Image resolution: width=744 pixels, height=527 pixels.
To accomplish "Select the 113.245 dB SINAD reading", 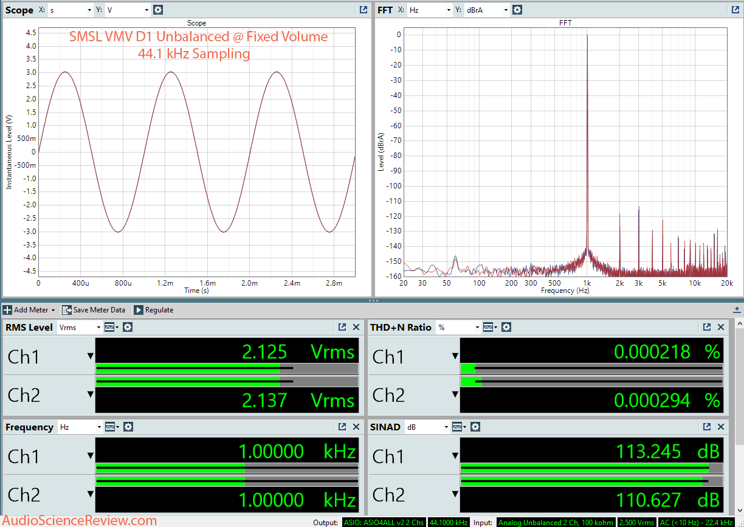I will click(x=667, y=451).
